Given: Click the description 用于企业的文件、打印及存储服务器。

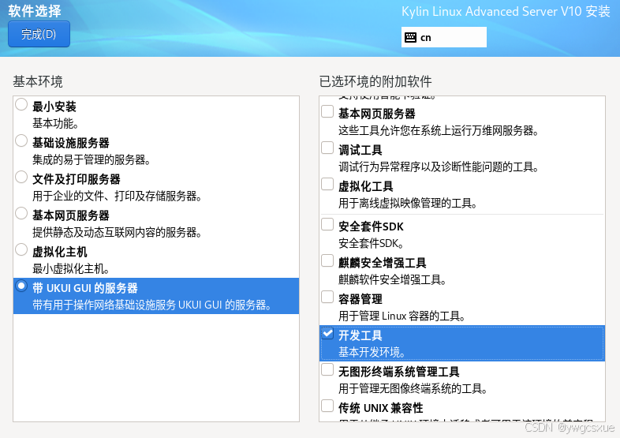Looking at the screenshot, I should pos(117,196).
